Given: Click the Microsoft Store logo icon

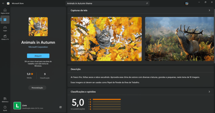Looking at the screenshot, I should [x=8, y=3].
